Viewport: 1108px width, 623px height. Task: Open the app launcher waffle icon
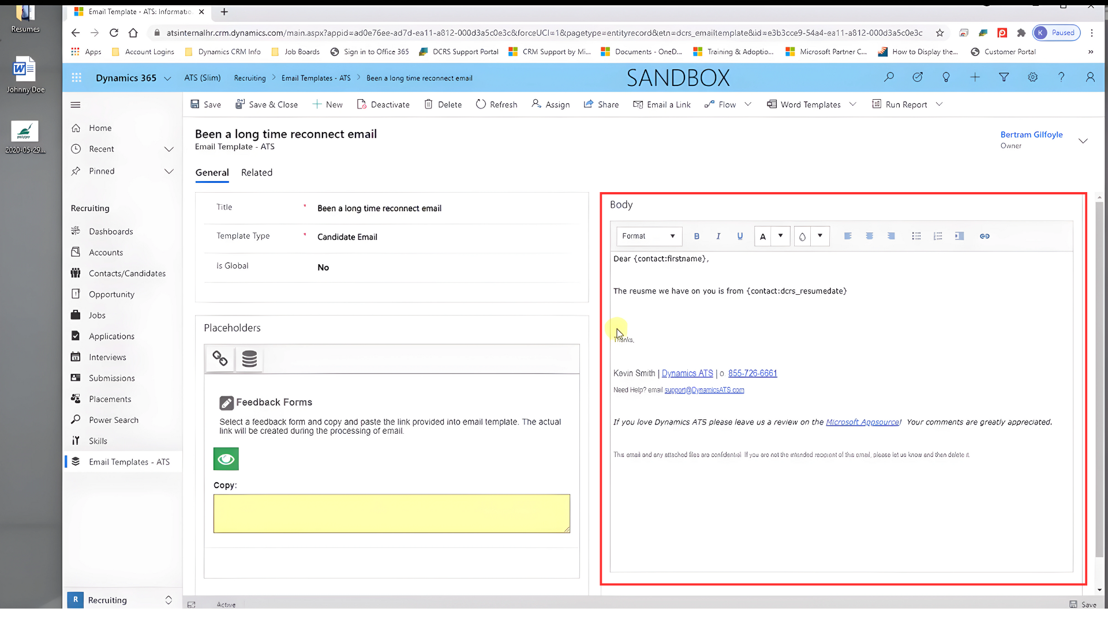tap(76, 78)
